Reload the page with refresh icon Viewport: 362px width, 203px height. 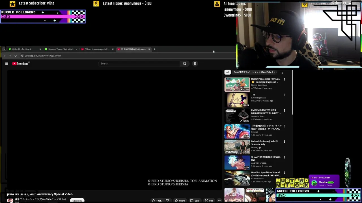tap(16, 56)
